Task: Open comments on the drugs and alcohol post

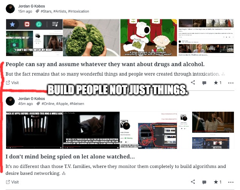Action: 204,83
